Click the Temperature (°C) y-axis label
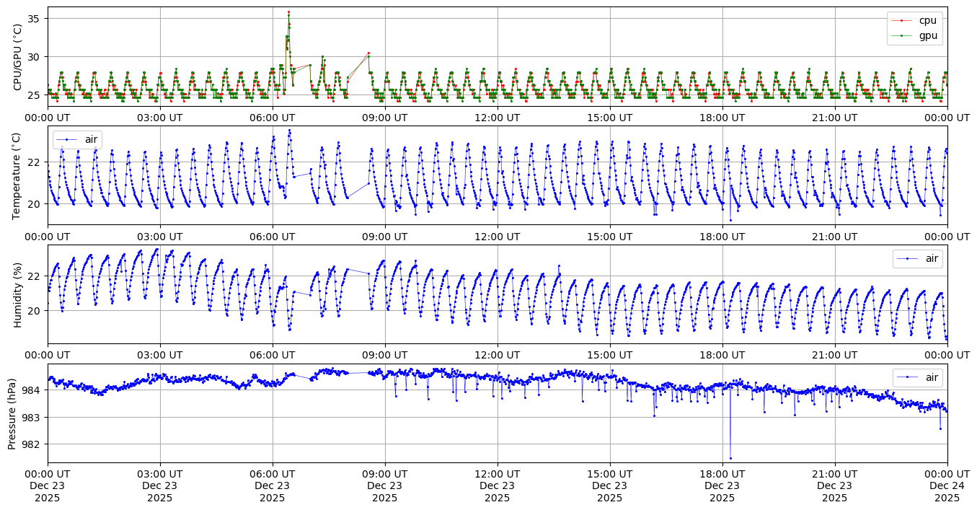The image size is (977, 510). tap(18, 176)
